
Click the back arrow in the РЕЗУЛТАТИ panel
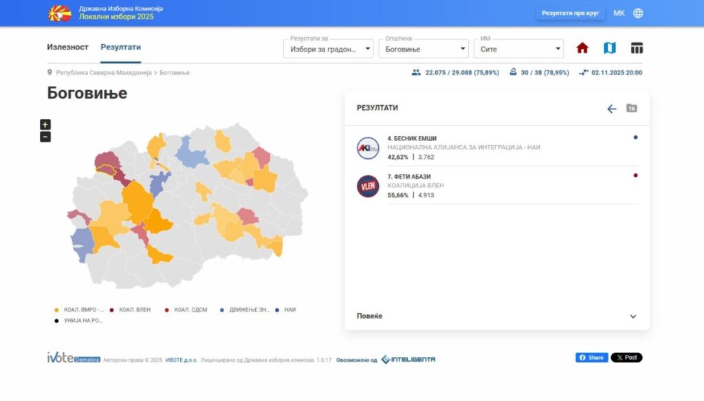pos(610,108)
